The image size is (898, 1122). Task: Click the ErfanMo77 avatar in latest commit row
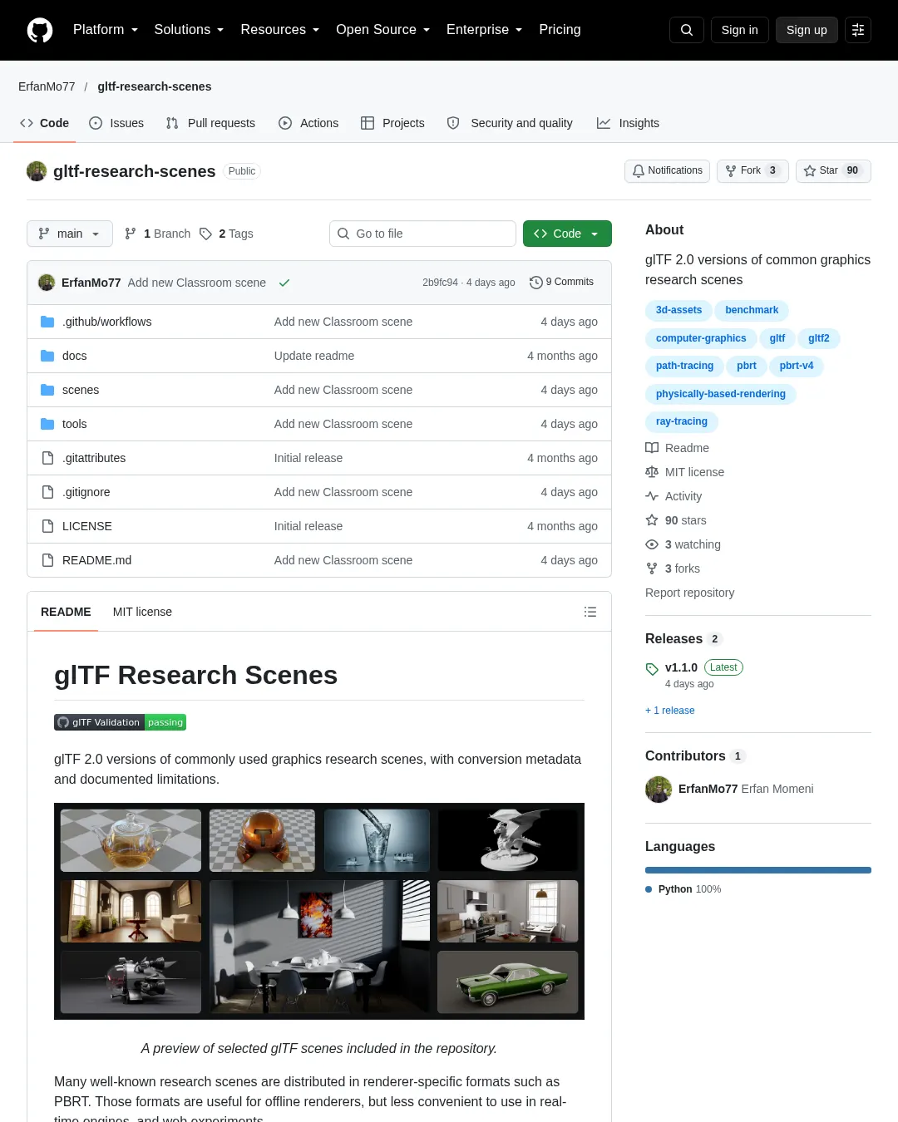point(47,283)
